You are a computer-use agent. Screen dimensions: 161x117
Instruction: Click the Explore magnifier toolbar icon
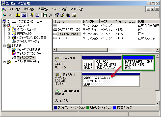68,15
